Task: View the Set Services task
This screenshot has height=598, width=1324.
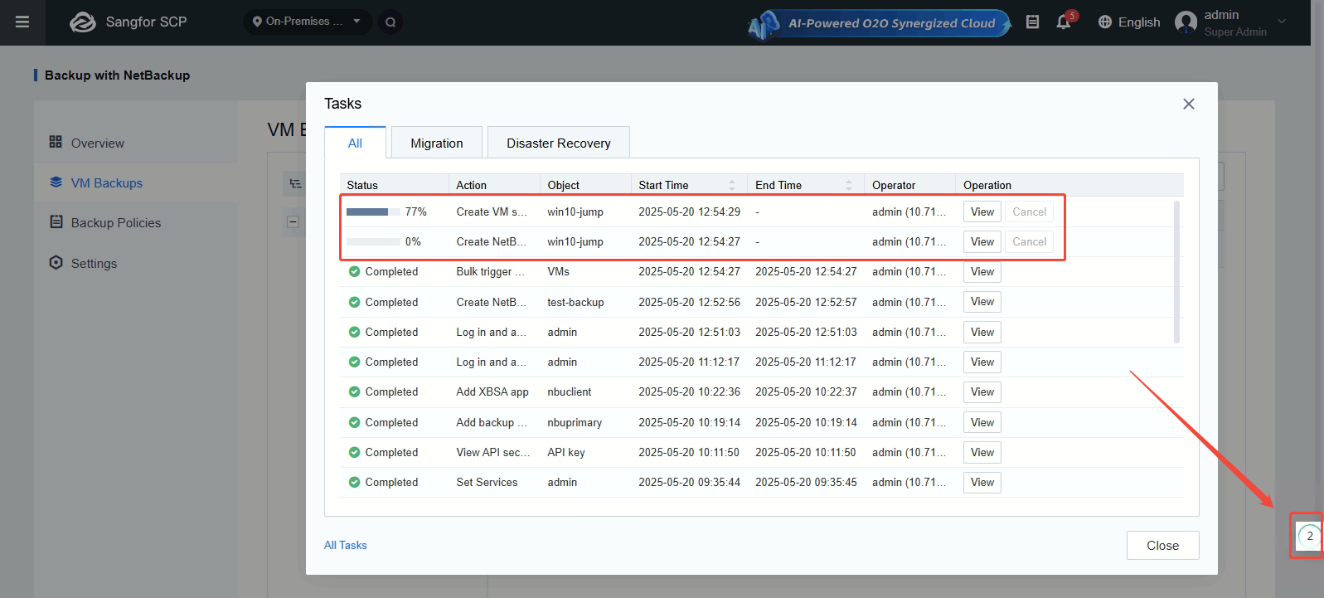Action: tap(982, 482)
